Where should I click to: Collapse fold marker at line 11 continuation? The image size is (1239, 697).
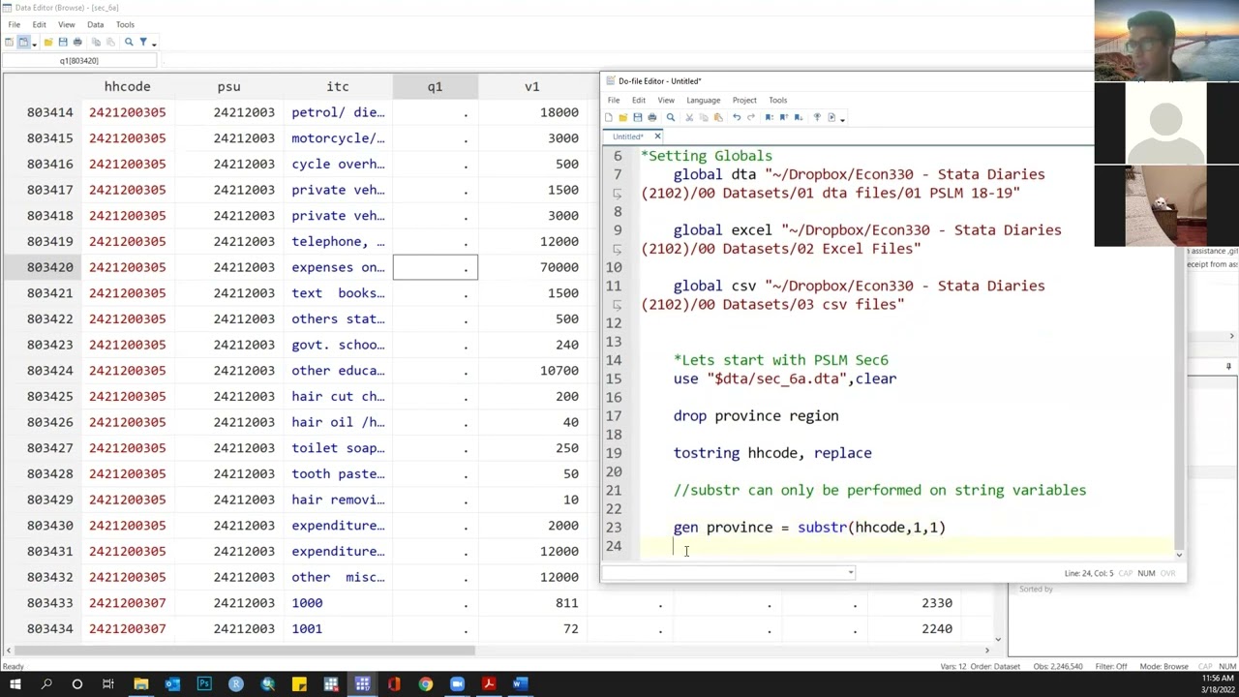coord(617,304)
